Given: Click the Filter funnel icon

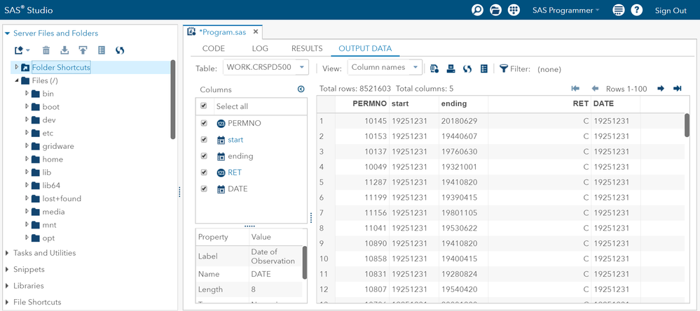Looking at the screenshot, I should coord(504,68).
